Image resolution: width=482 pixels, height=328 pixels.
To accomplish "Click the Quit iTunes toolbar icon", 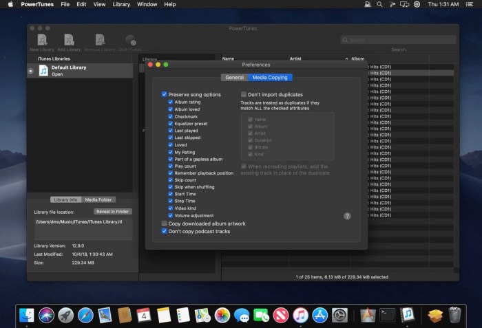I will (x=130, y=40).
